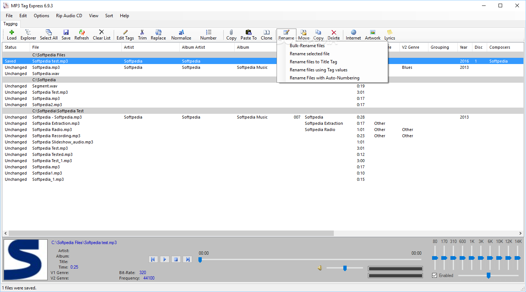
Task: Sort by the Artist column header
Action: point(151,47)
